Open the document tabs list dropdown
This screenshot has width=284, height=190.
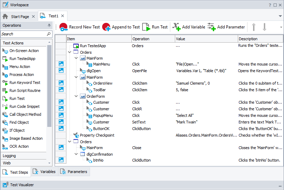coord(281,16)
